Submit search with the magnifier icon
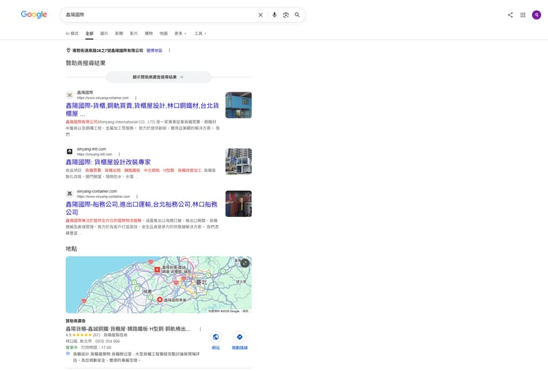Screen dimensions: 548x371 pyautogui.click(x=297, y=15)
